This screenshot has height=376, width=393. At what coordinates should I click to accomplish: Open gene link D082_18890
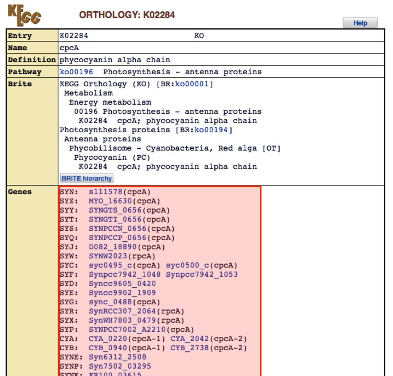tap(112, 247)
